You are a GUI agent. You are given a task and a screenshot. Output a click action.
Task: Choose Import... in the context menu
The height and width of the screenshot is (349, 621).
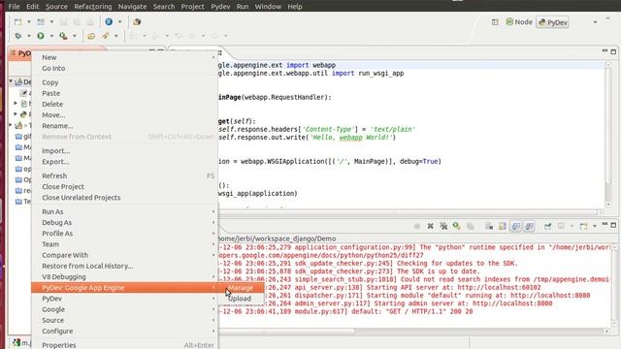[124, 151]
